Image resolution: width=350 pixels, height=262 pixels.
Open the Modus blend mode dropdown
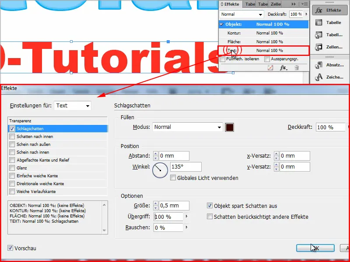tap(188, 127)
